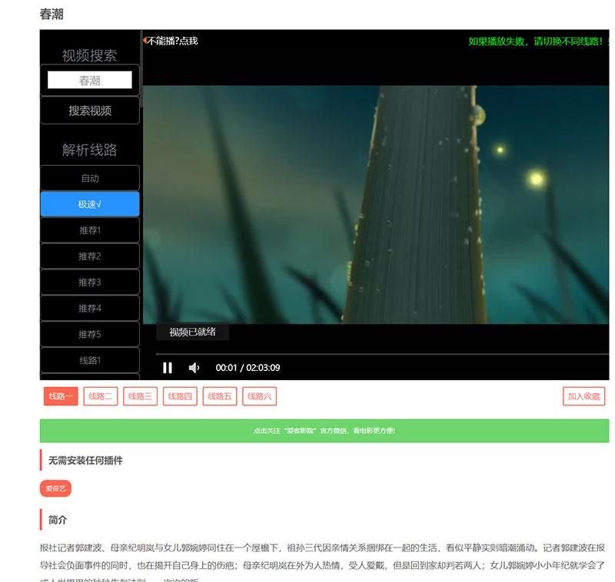The width and height of the screenshot is (615, 582).
Task: Click the video search input field
Action: (x=90, y=81)
